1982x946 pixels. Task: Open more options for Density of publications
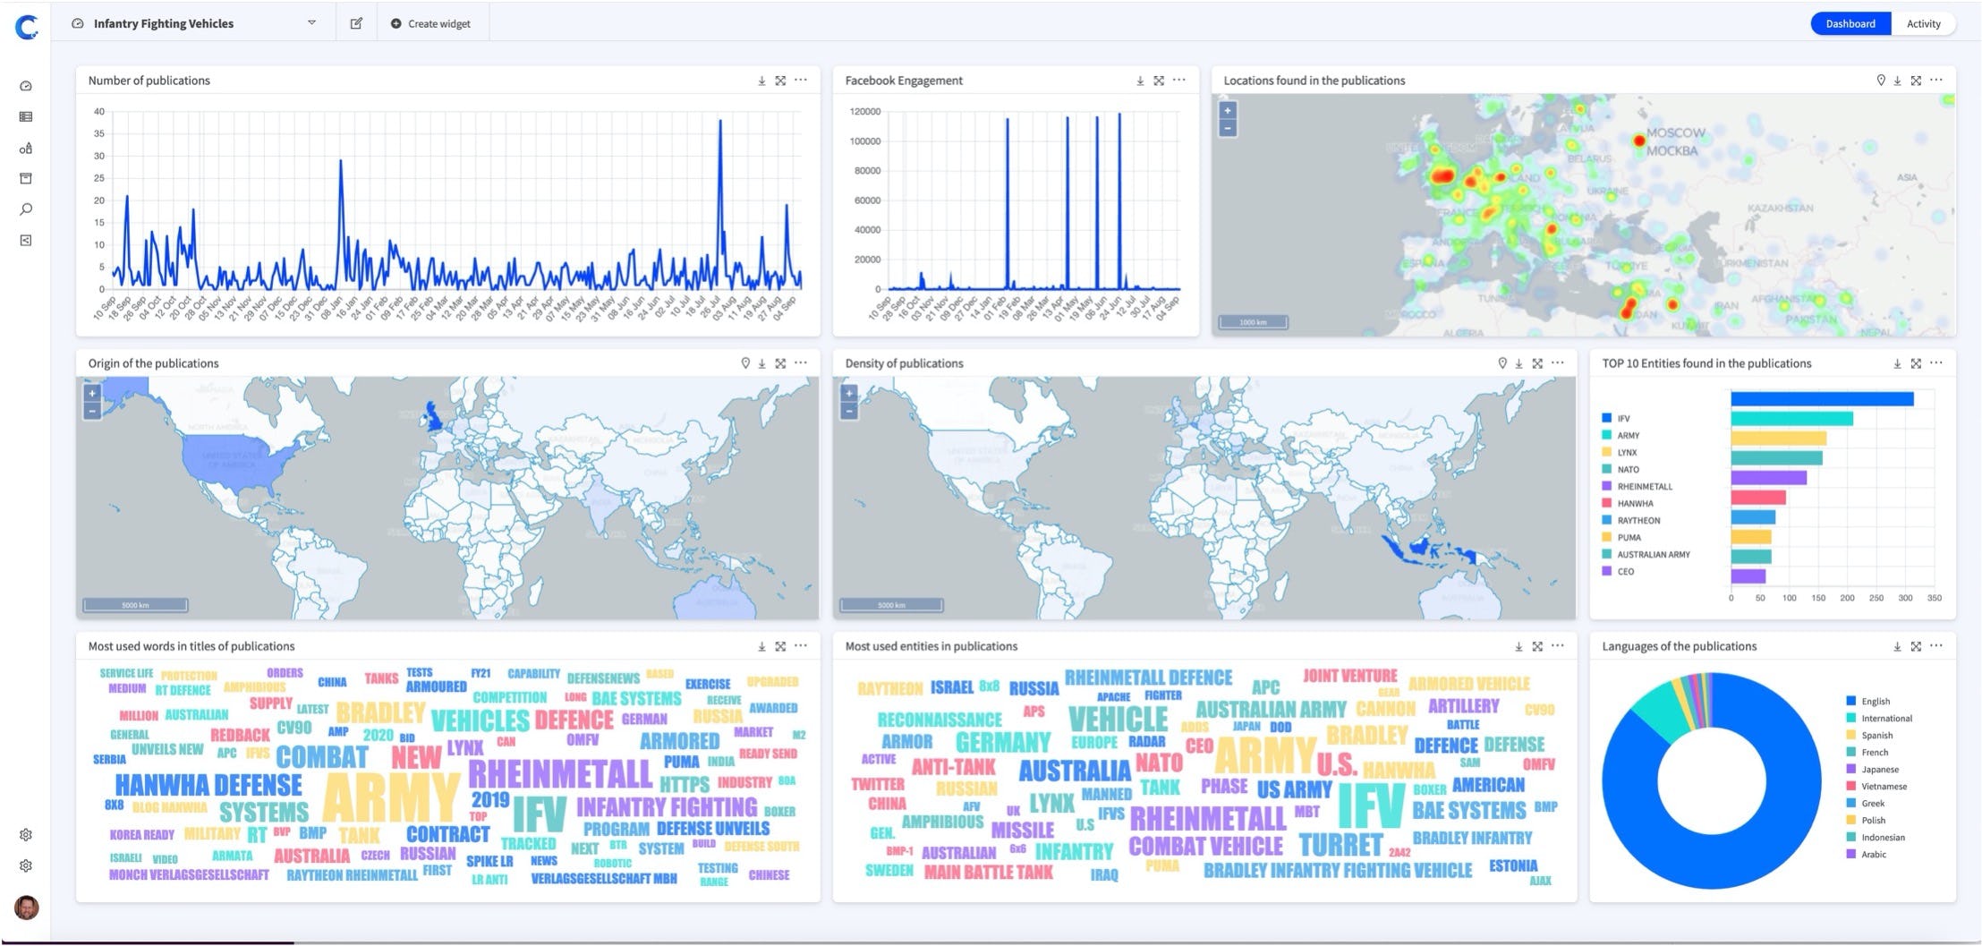pyautogui.click(x=1558, y=363)
